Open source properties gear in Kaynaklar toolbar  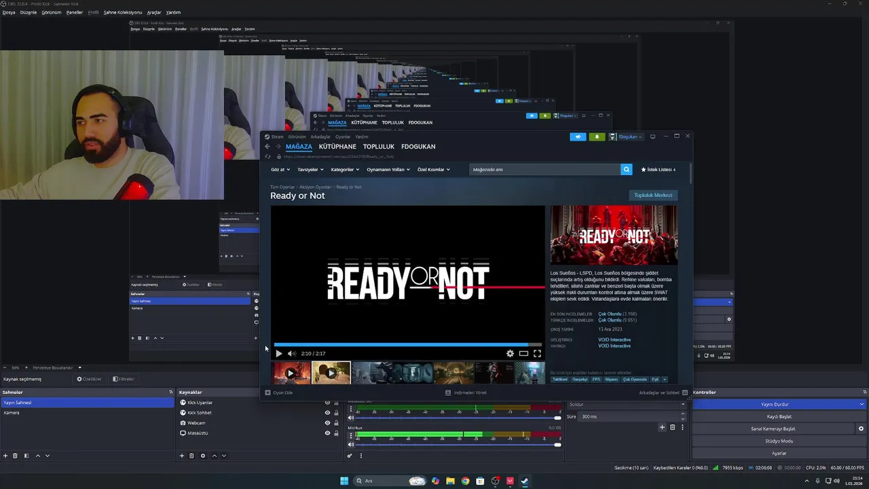tap(203, 456)
